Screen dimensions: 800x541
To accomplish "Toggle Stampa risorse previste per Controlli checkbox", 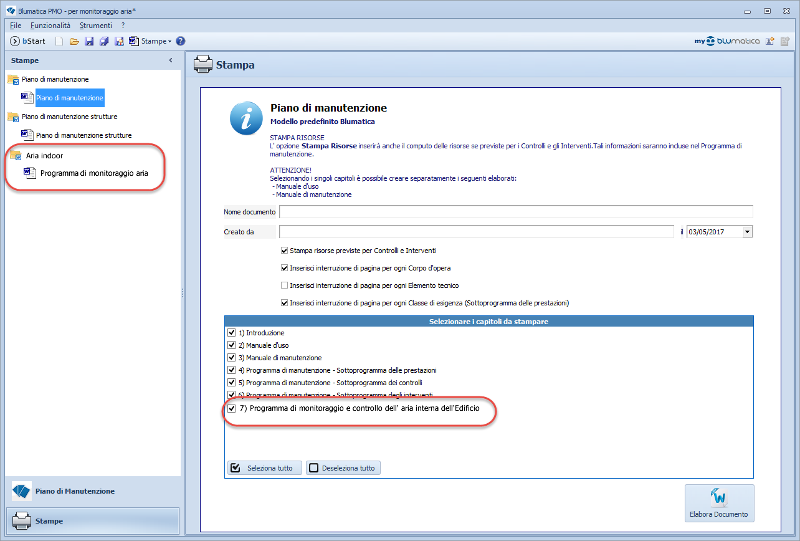I will click(x=285, y=251).
